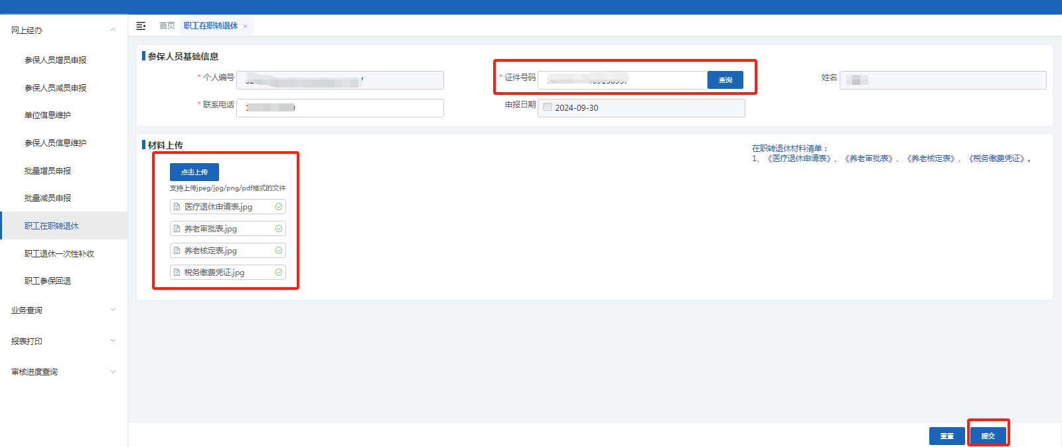Expand the 业务查询 menu group

(64, 310)
